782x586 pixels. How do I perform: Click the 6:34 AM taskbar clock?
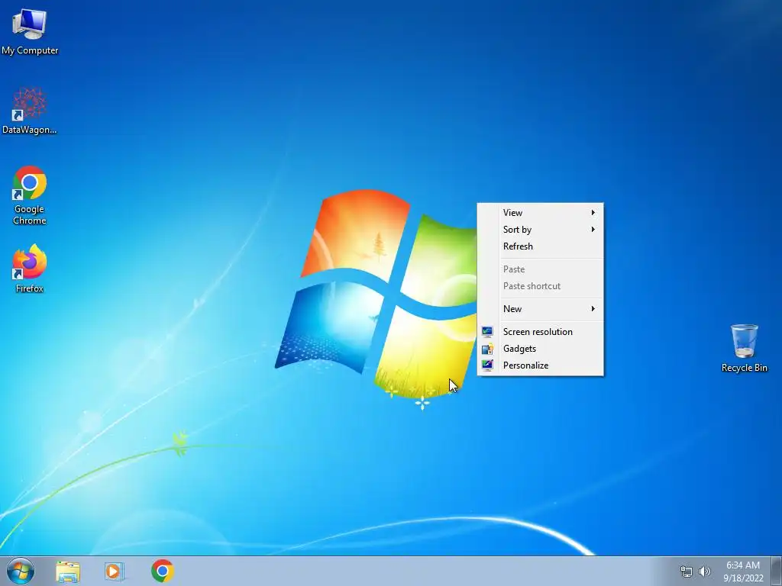(x=742, y=565)
